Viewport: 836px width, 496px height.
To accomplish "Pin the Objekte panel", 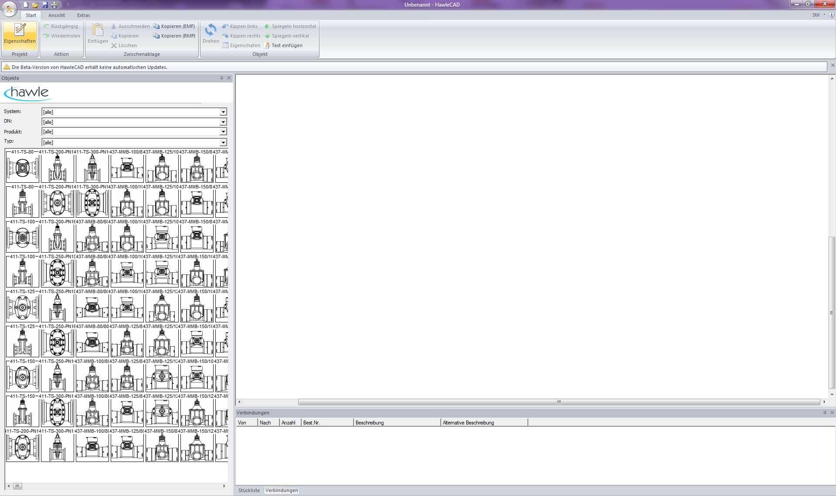I will [x=221, y=78].
